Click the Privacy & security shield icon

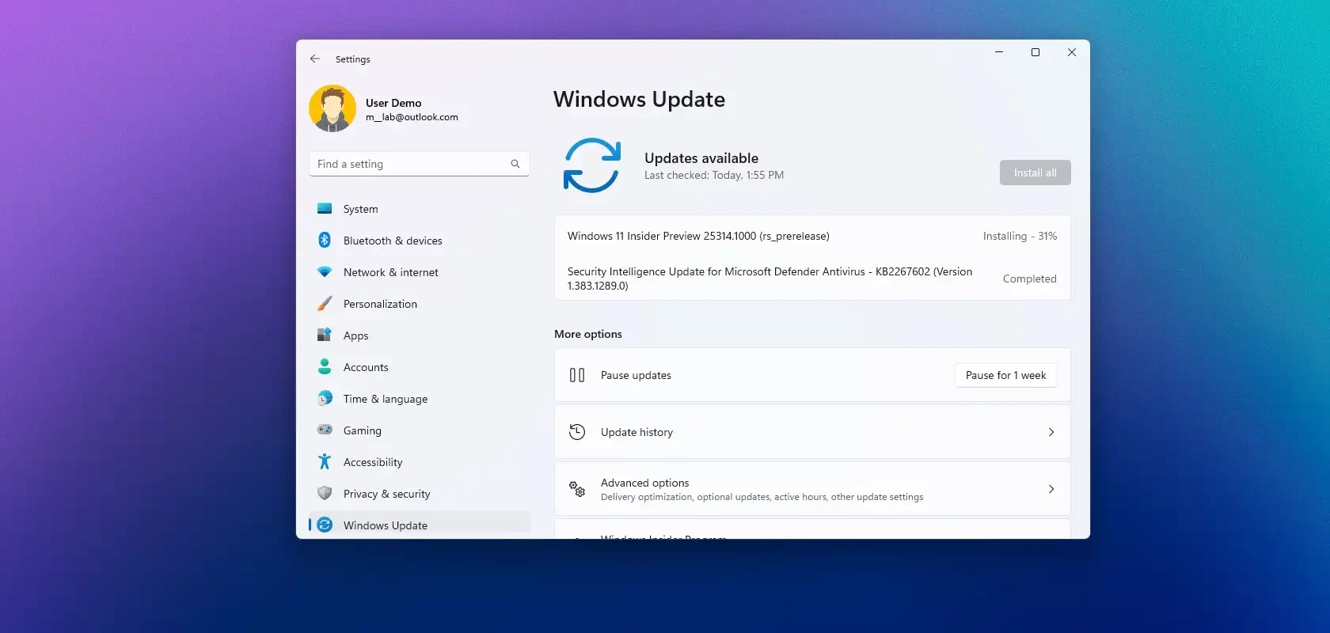click(x=325, y=493)
